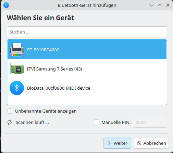Click the scanning refresh arrows icon
Screen dimensions: 173x153
[x=10, y=122]
